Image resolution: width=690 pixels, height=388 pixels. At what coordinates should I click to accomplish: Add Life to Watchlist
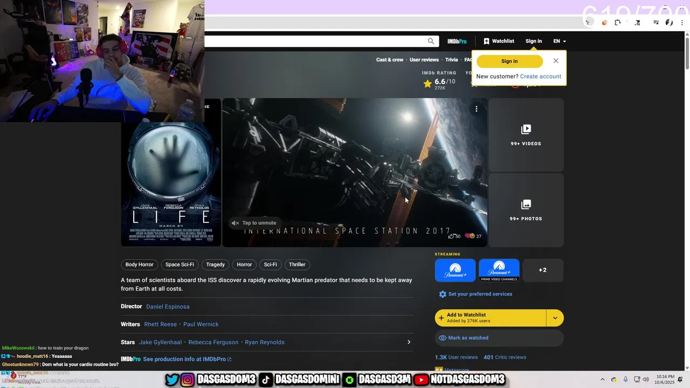(x=491, y=318)
